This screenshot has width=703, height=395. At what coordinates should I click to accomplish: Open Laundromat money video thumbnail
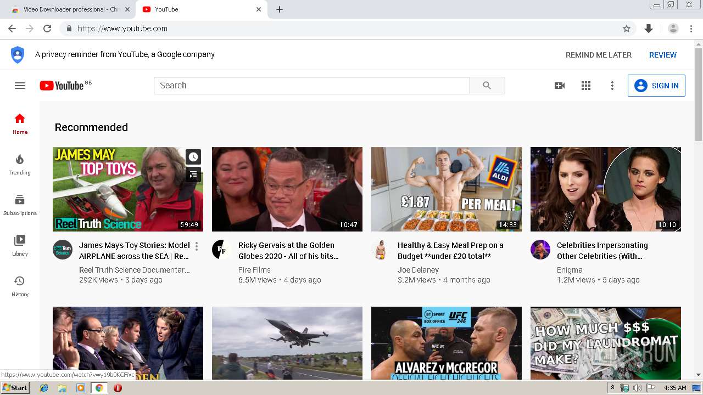tap(606, 343)
